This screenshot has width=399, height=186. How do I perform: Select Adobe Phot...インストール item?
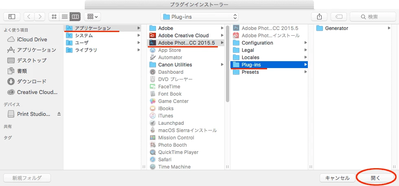coord(270,36)
